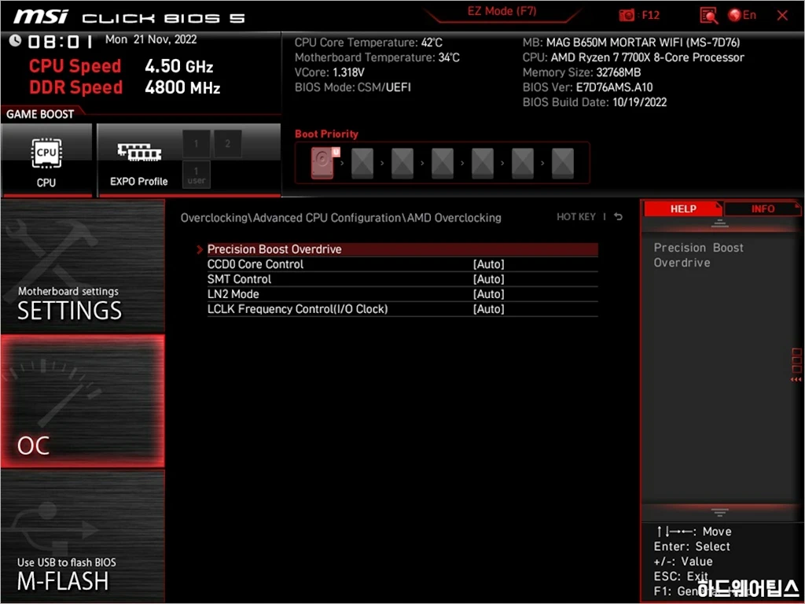Click the Boot Priority label

pos(326,134)
